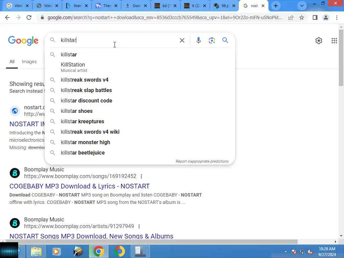Screen dimensions: 344x258
Task: Reload the current page
Action: 29,17
